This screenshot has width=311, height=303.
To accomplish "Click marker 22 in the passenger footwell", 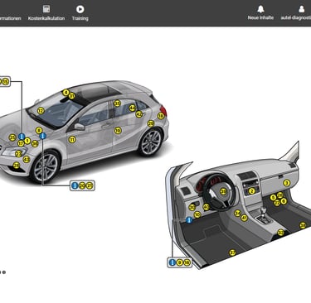I will pyautogui.click(x=277, y=203).
